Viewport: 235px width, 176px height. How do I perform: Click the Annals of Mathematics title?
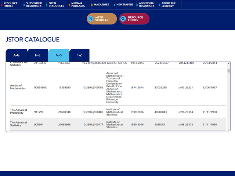tap(18, 87)
